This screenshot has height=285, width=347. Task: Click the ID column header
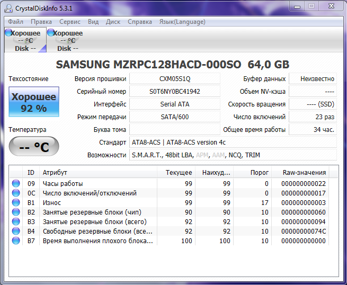31,173
